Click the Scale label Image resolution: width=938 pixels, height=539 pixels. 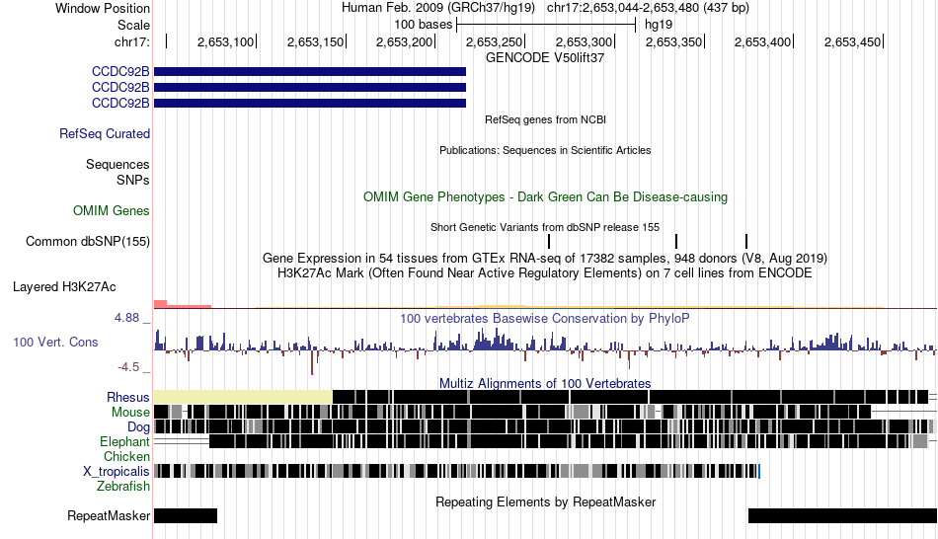click(133, 25)
